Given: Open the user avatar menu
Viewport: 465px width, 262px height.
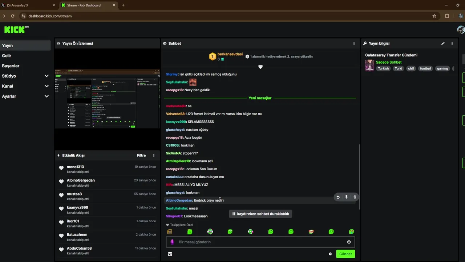Looking at the screenshot, I should point(461,29).
